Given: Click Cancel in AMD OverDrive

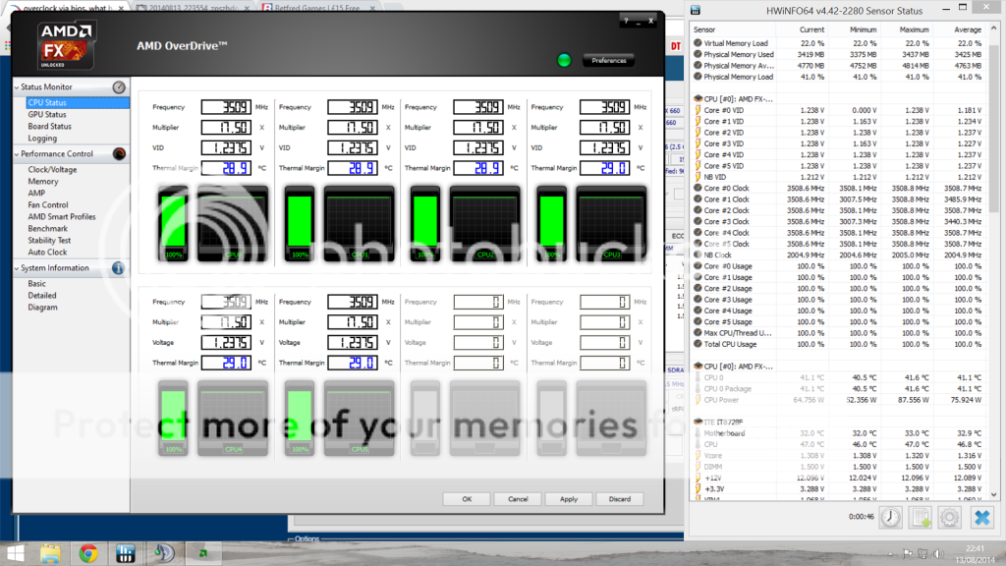Looking at the screenshot, I should click(518, 498).
